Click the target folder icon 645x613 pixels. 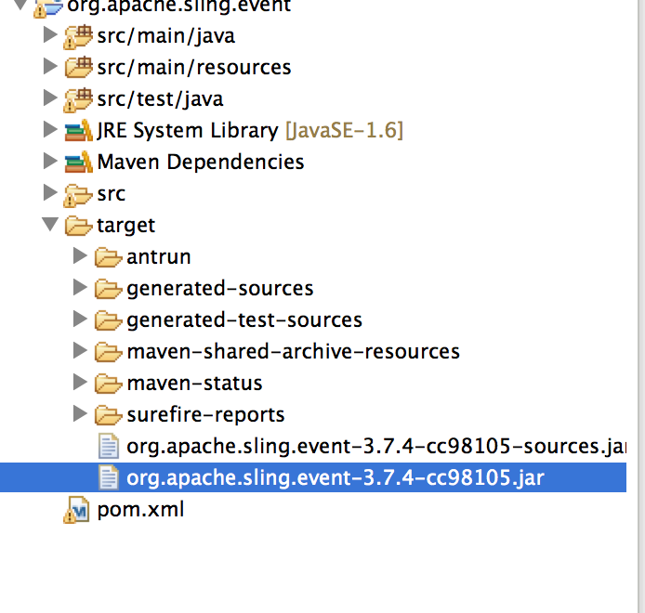[x=79, y=226]
